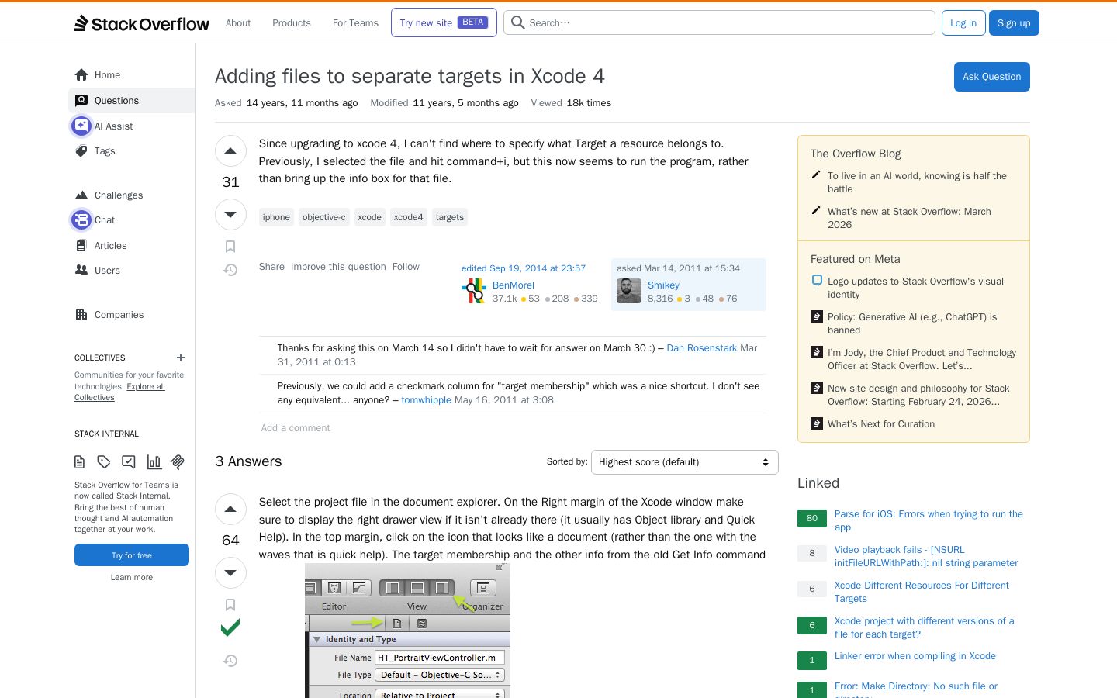Click the Chat icon in sidebar
The width and height of the screenshot is (1117, 698).
pos(81,220)
